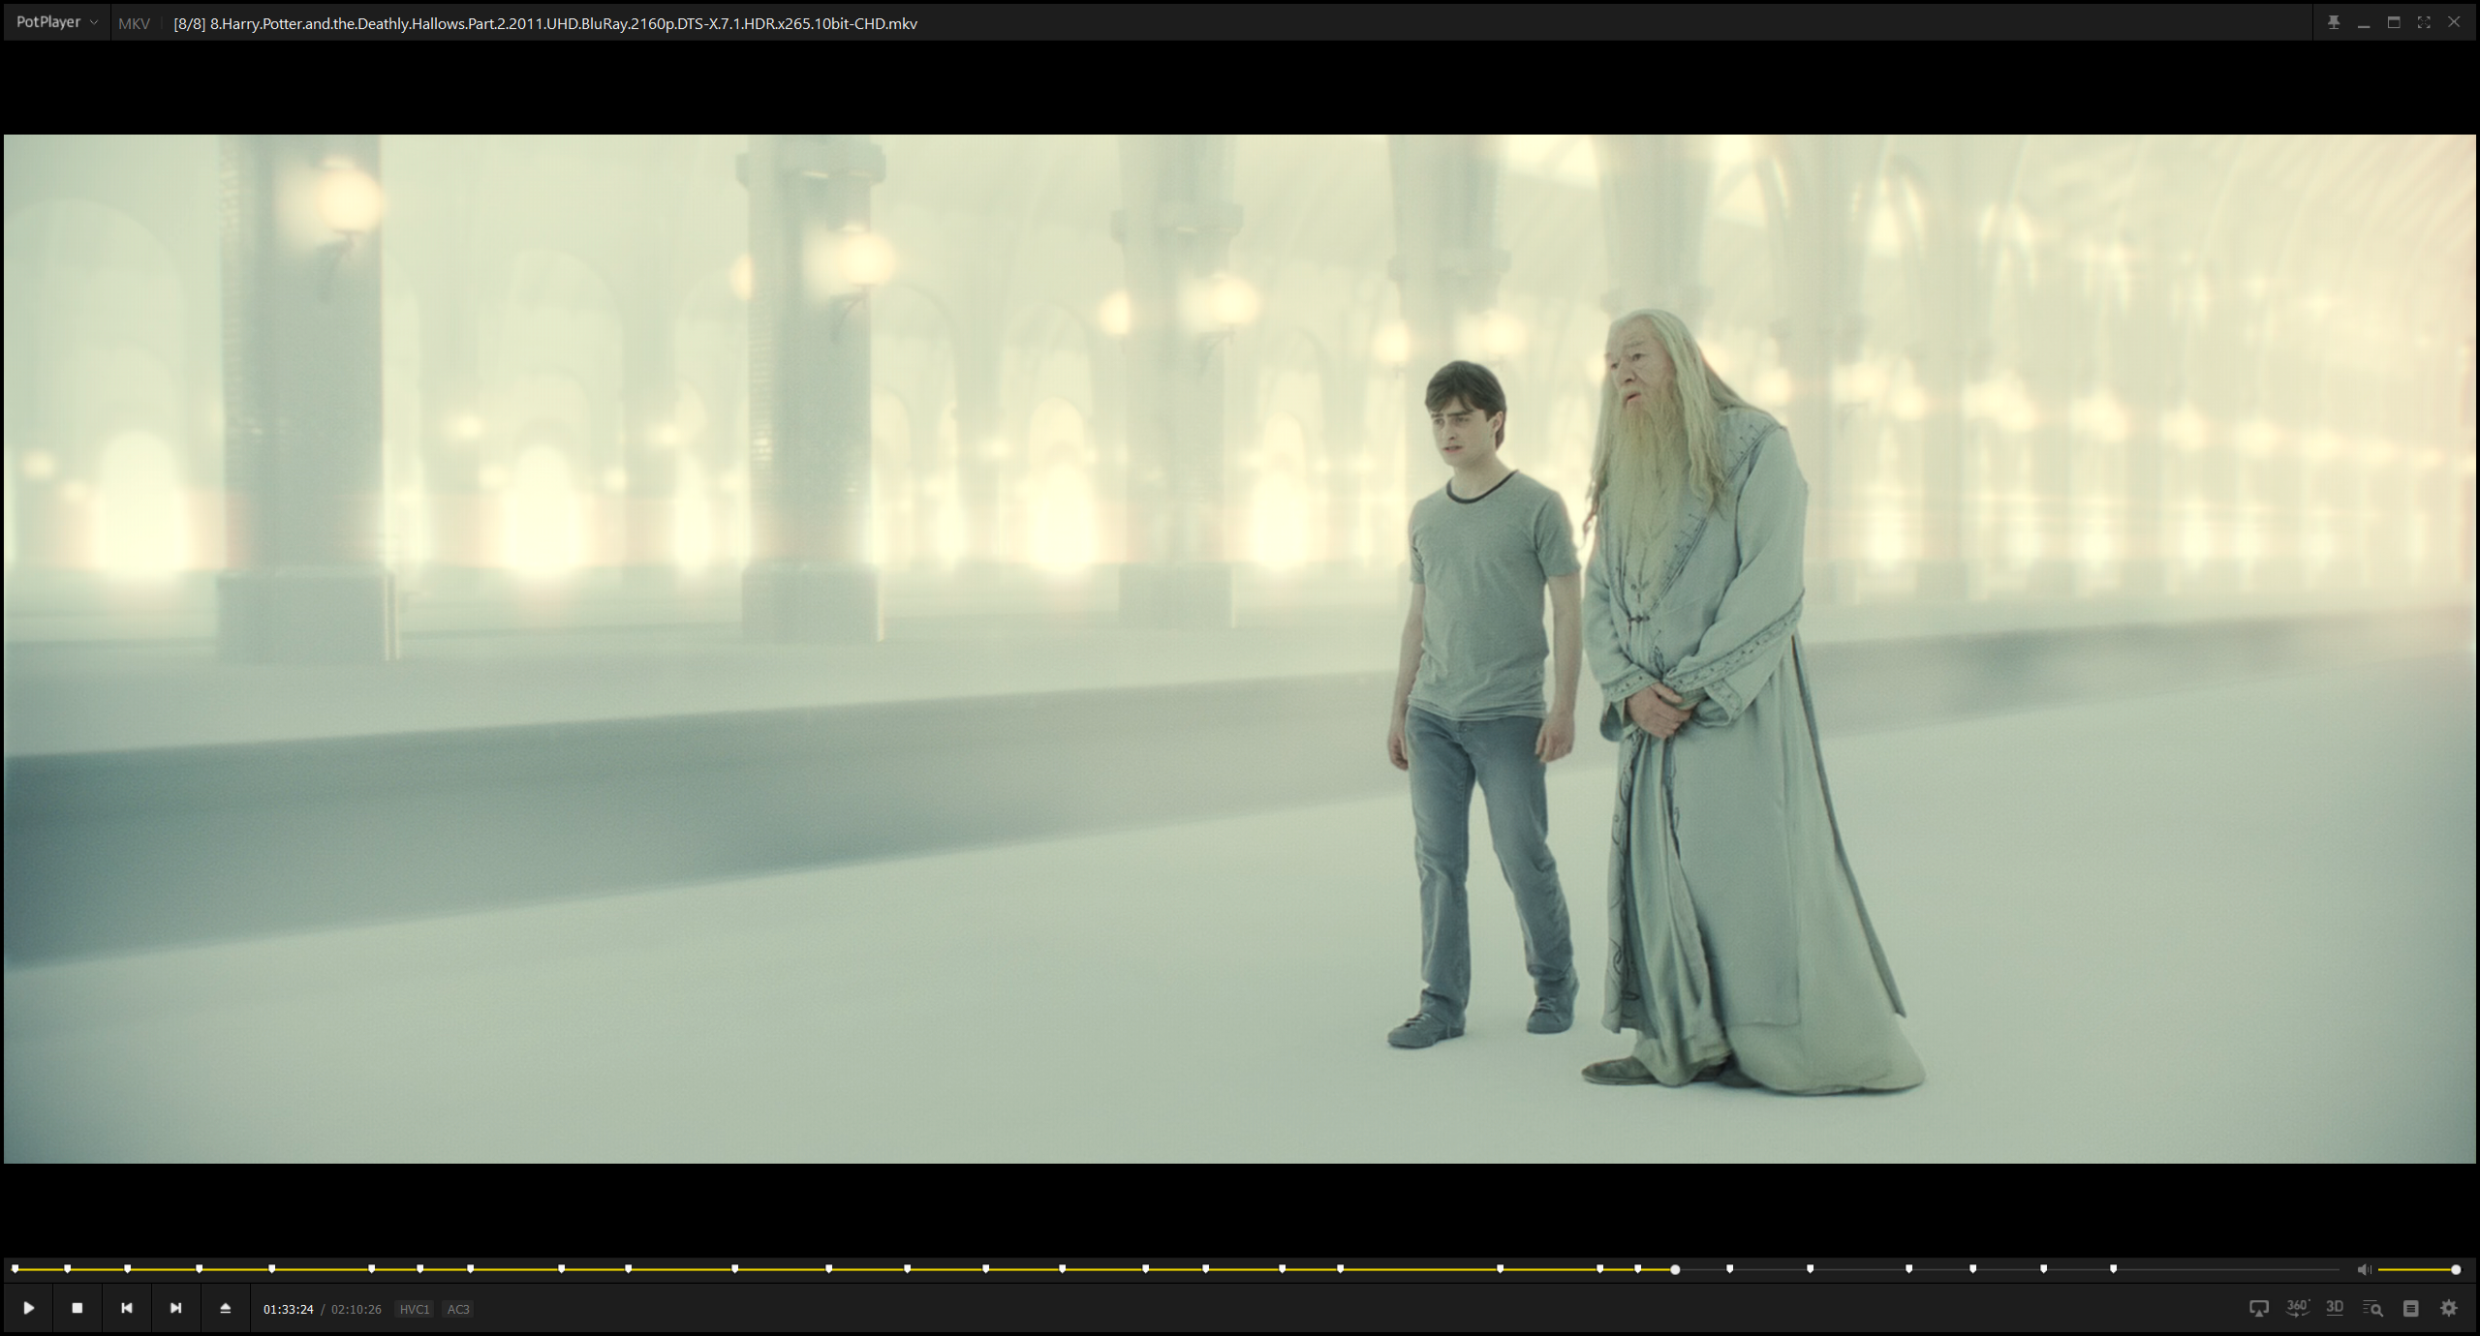Start playback with the play button
2480x1336 pixels.
tap(29, 1308)
